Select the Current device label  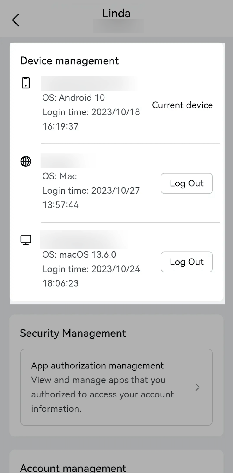(x=182, y=105)
